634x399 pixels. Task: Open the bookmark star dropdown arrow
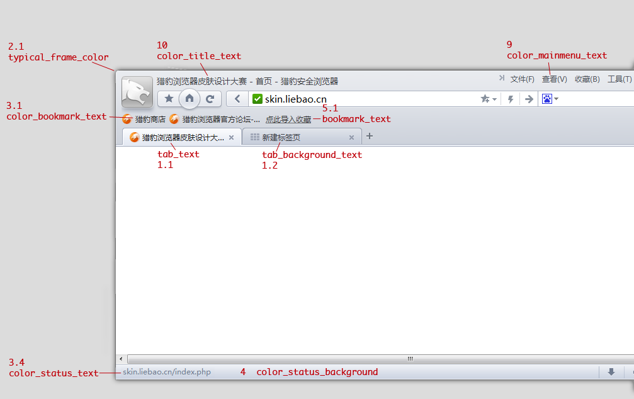(494, 99)
